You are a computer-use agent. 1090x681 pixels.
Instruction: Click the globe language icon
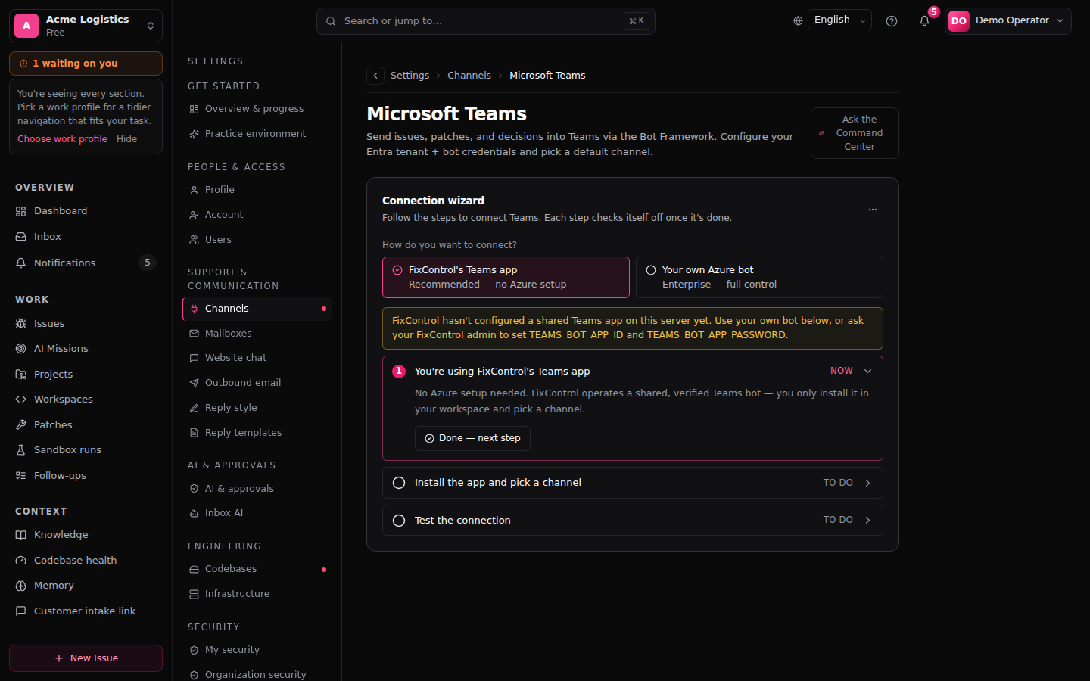[x=798, y=21]
